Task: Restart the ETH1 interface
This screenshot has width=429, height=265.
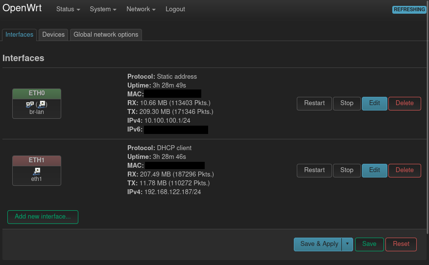Action: tap(314, 170)
